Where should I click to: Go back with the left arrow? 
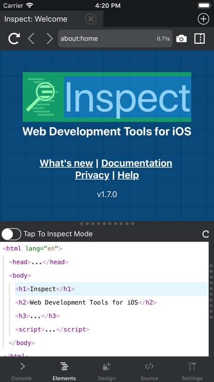tap(31, 39)
